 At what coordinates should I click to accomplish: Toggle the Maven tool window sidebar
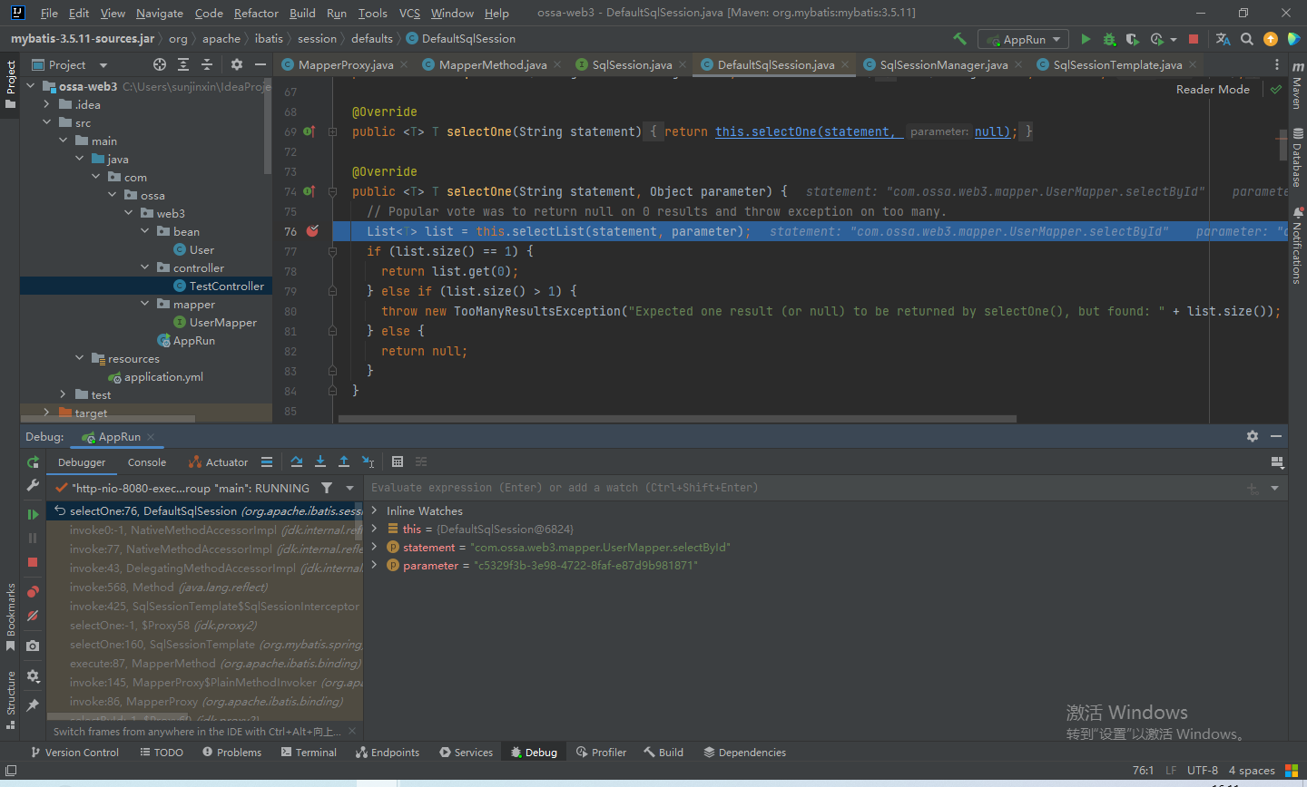tap(1297, 86)
